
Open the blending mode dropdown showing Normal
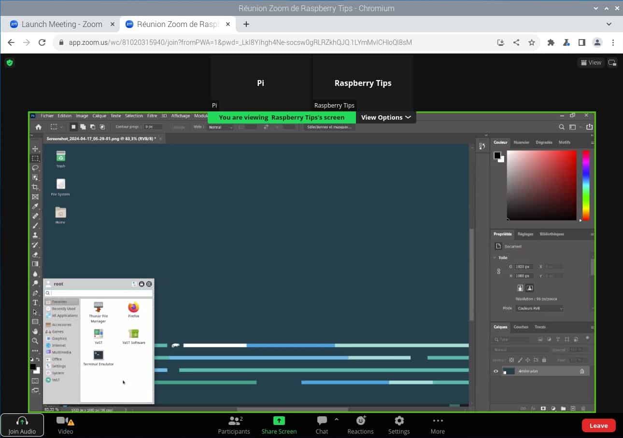coord(220,127)
